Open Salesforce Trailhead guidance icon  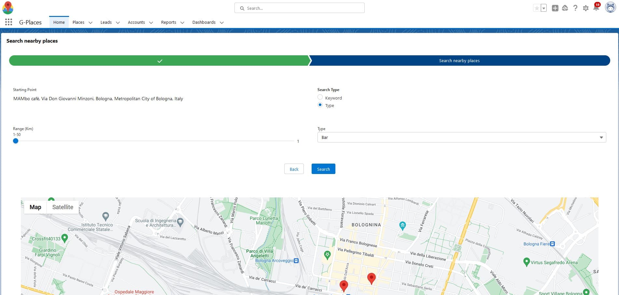coord(565,8)
